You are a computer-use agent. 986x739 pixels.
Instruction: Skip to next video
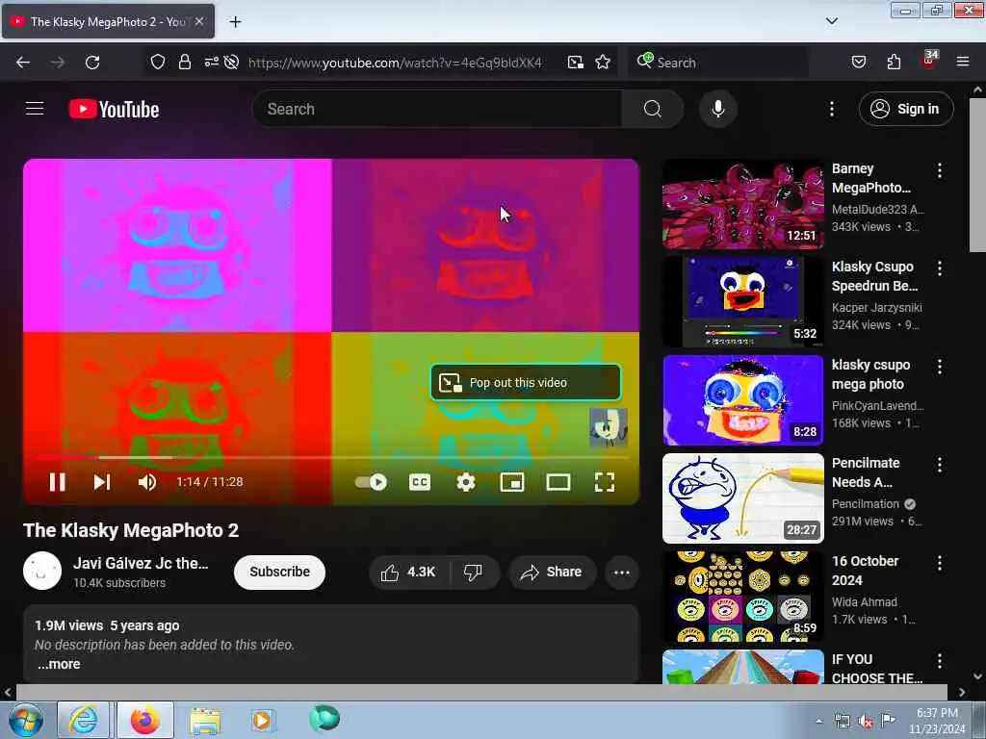point(102,482)
